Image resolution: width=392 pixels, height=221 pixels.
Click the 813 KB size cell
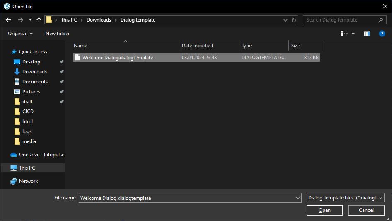tap(311, 58)
